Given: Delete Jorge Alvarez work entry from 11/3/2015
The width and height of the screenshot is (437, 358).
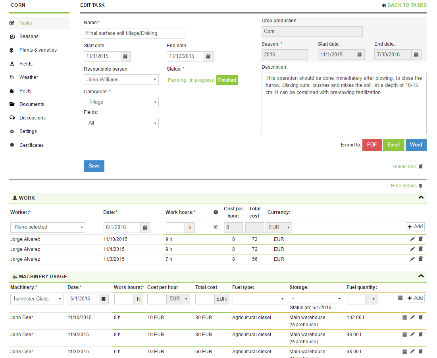Looking at the screenshot, I should [x=421, y=259].
